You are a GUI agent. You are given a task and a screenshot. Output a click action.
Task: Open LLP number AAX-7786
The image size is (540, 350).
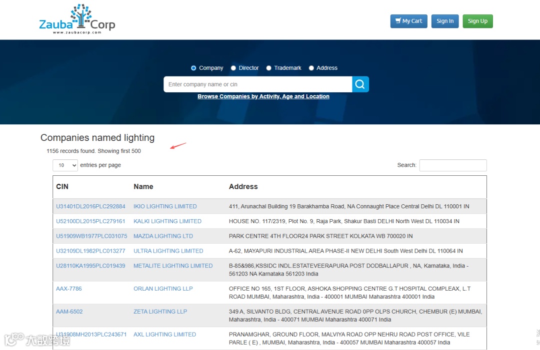(x=69, y=289)
